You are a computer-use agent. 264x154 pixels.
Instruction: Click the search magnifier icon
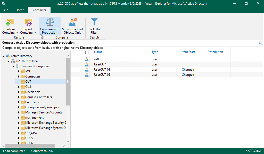tap(260, 43)
